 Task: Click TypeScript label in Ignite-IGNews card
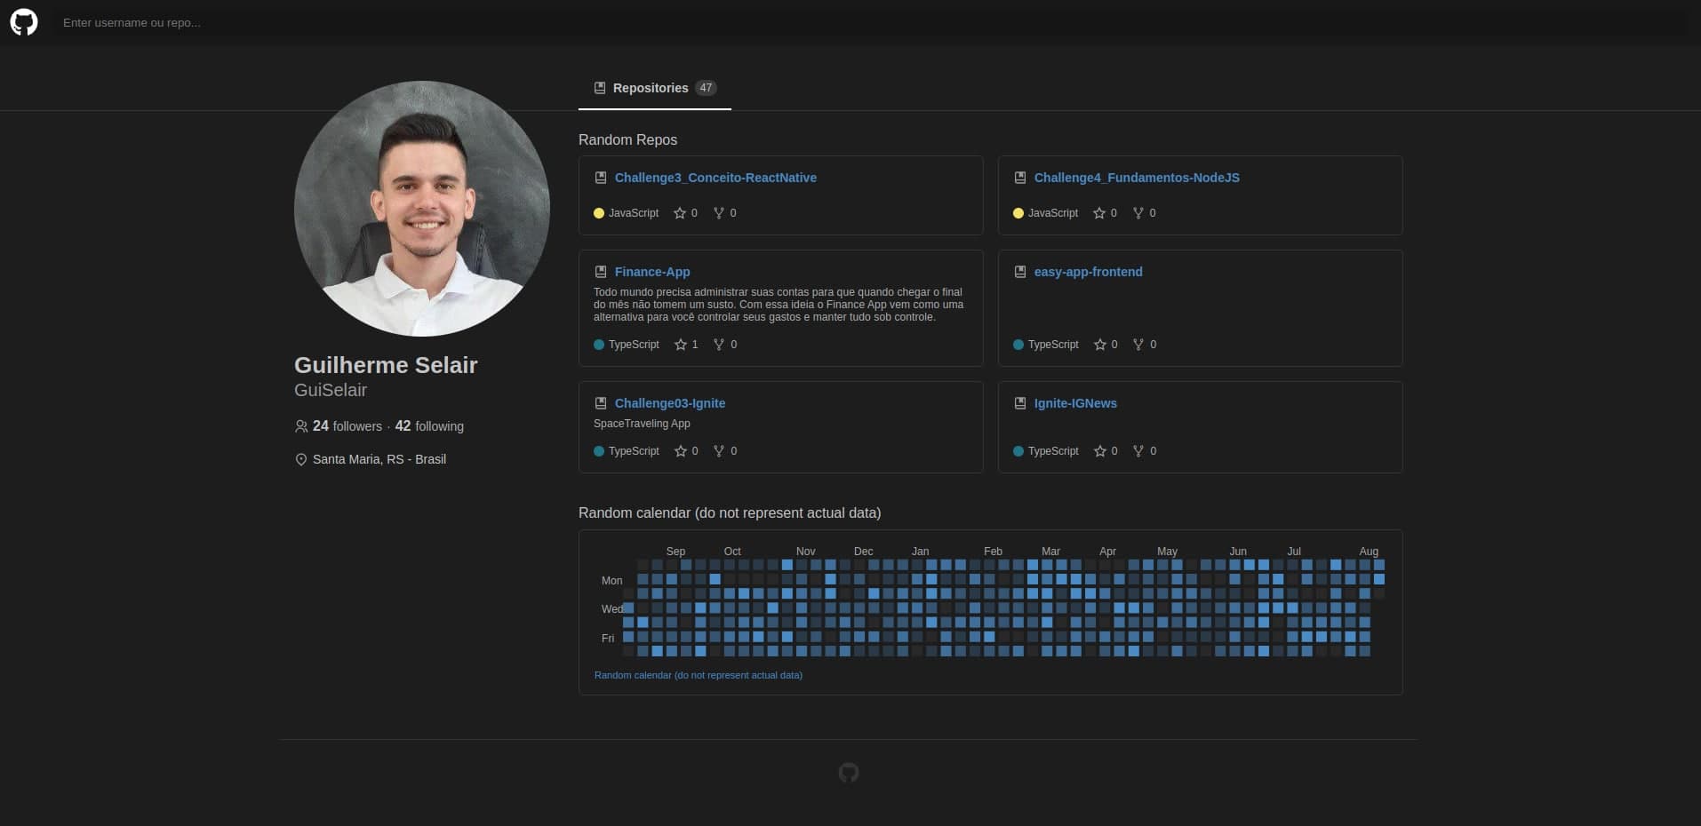click(1053, 451)
